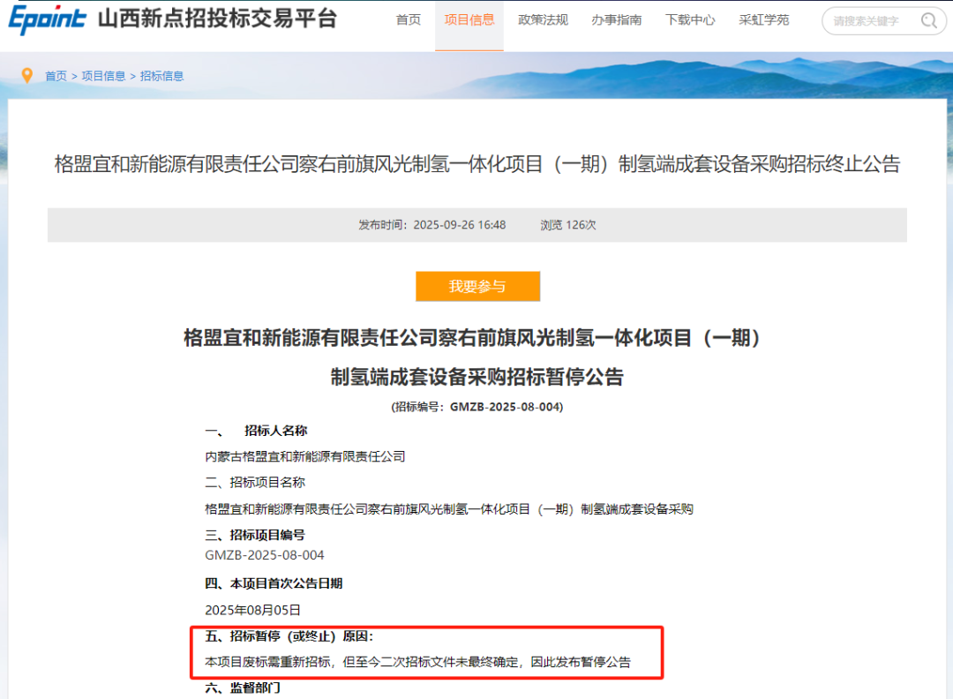953x699 pixels.
Task: Open the 下载中心 menu item
Action: point(690,19)
